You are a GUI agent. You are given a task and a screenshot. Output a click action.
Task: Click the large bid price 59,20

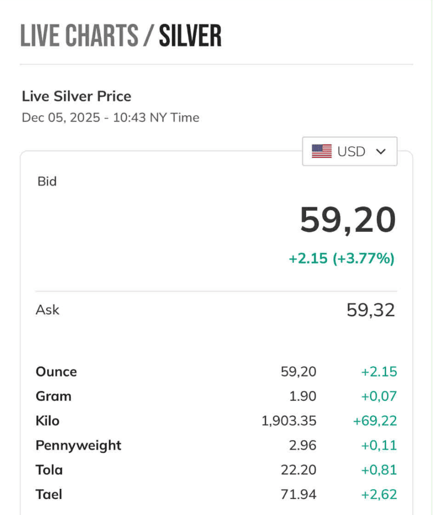[x=348, y=220]
